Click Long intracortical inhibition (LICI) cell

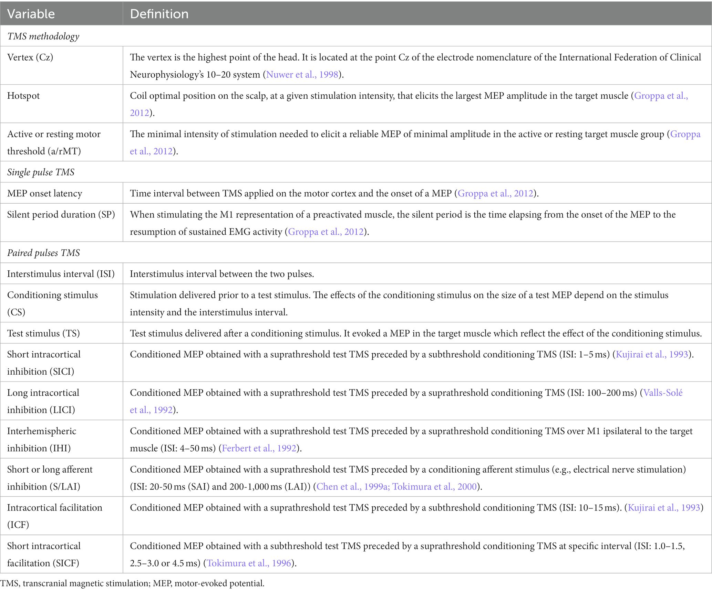click(x=62, y=401)
